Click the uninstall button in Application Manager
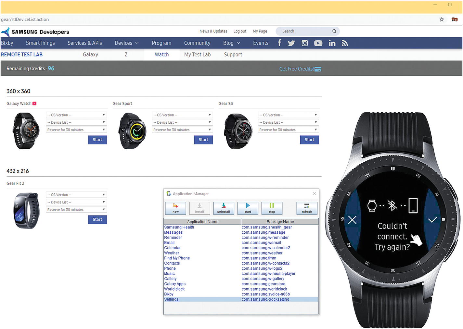Viewport: 463px width, 329px height. (x=224, y=208)
